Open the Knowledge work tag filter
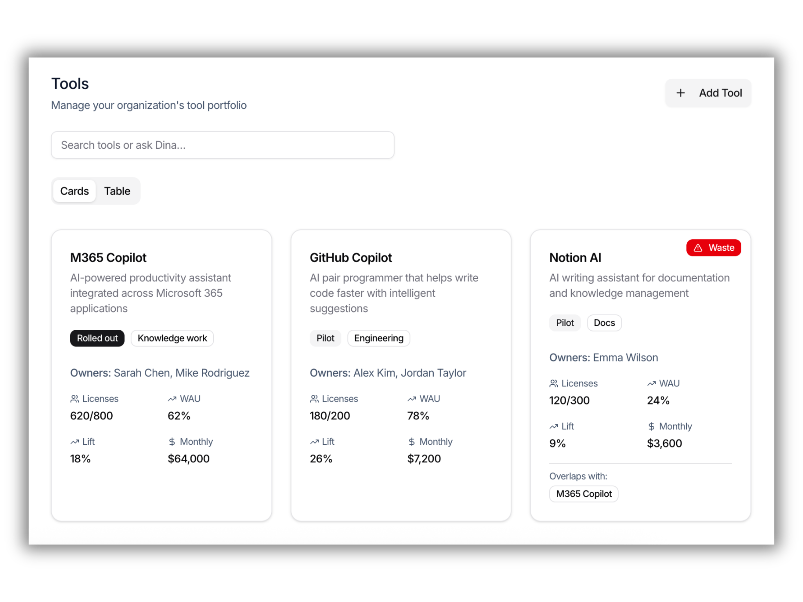Screen dimensions: 803x602 172,338
